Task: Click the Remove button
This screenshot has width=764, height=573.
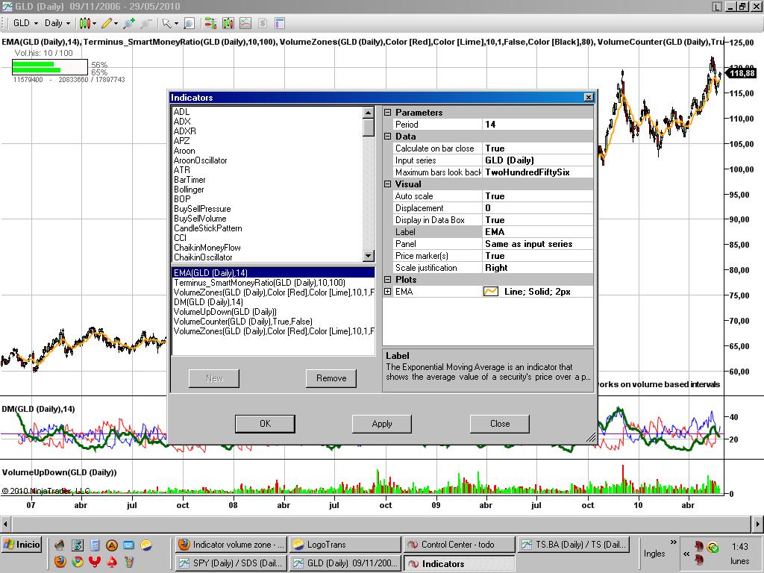Action: click(x=331, y=378)
